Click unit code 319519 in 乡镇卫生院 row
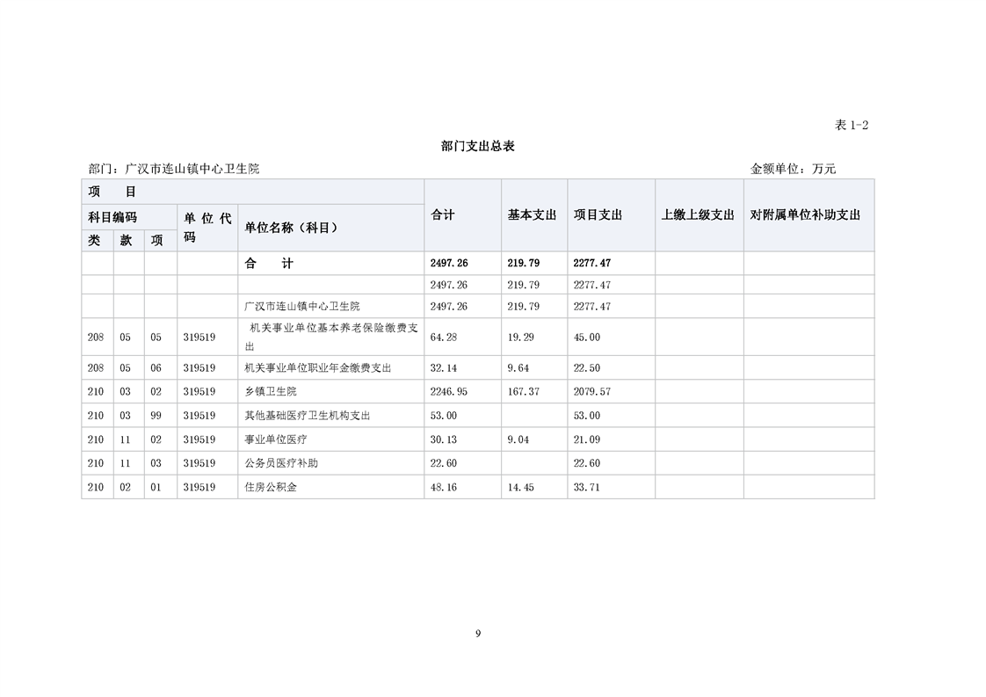Screen dimensions: 986x697 point(199,391)
